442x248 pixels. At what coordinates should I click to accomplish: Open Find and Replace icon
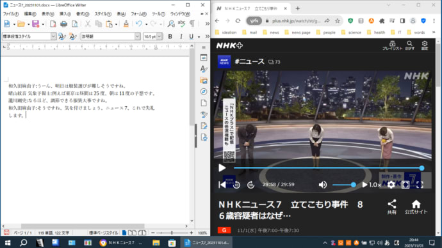(171, 24)
